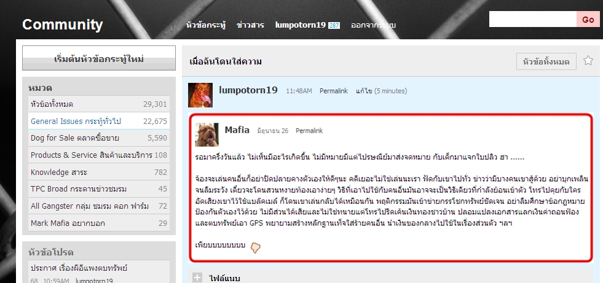Open Mafia's avatar in the quoted post
The image size is (603, 283).
207,135
